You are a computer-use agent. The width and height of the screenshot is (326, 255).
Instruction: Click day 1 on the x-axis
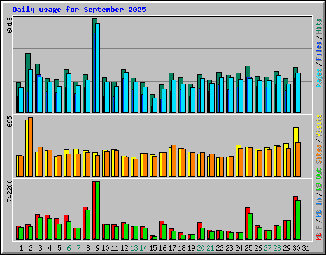pos(21,248)
